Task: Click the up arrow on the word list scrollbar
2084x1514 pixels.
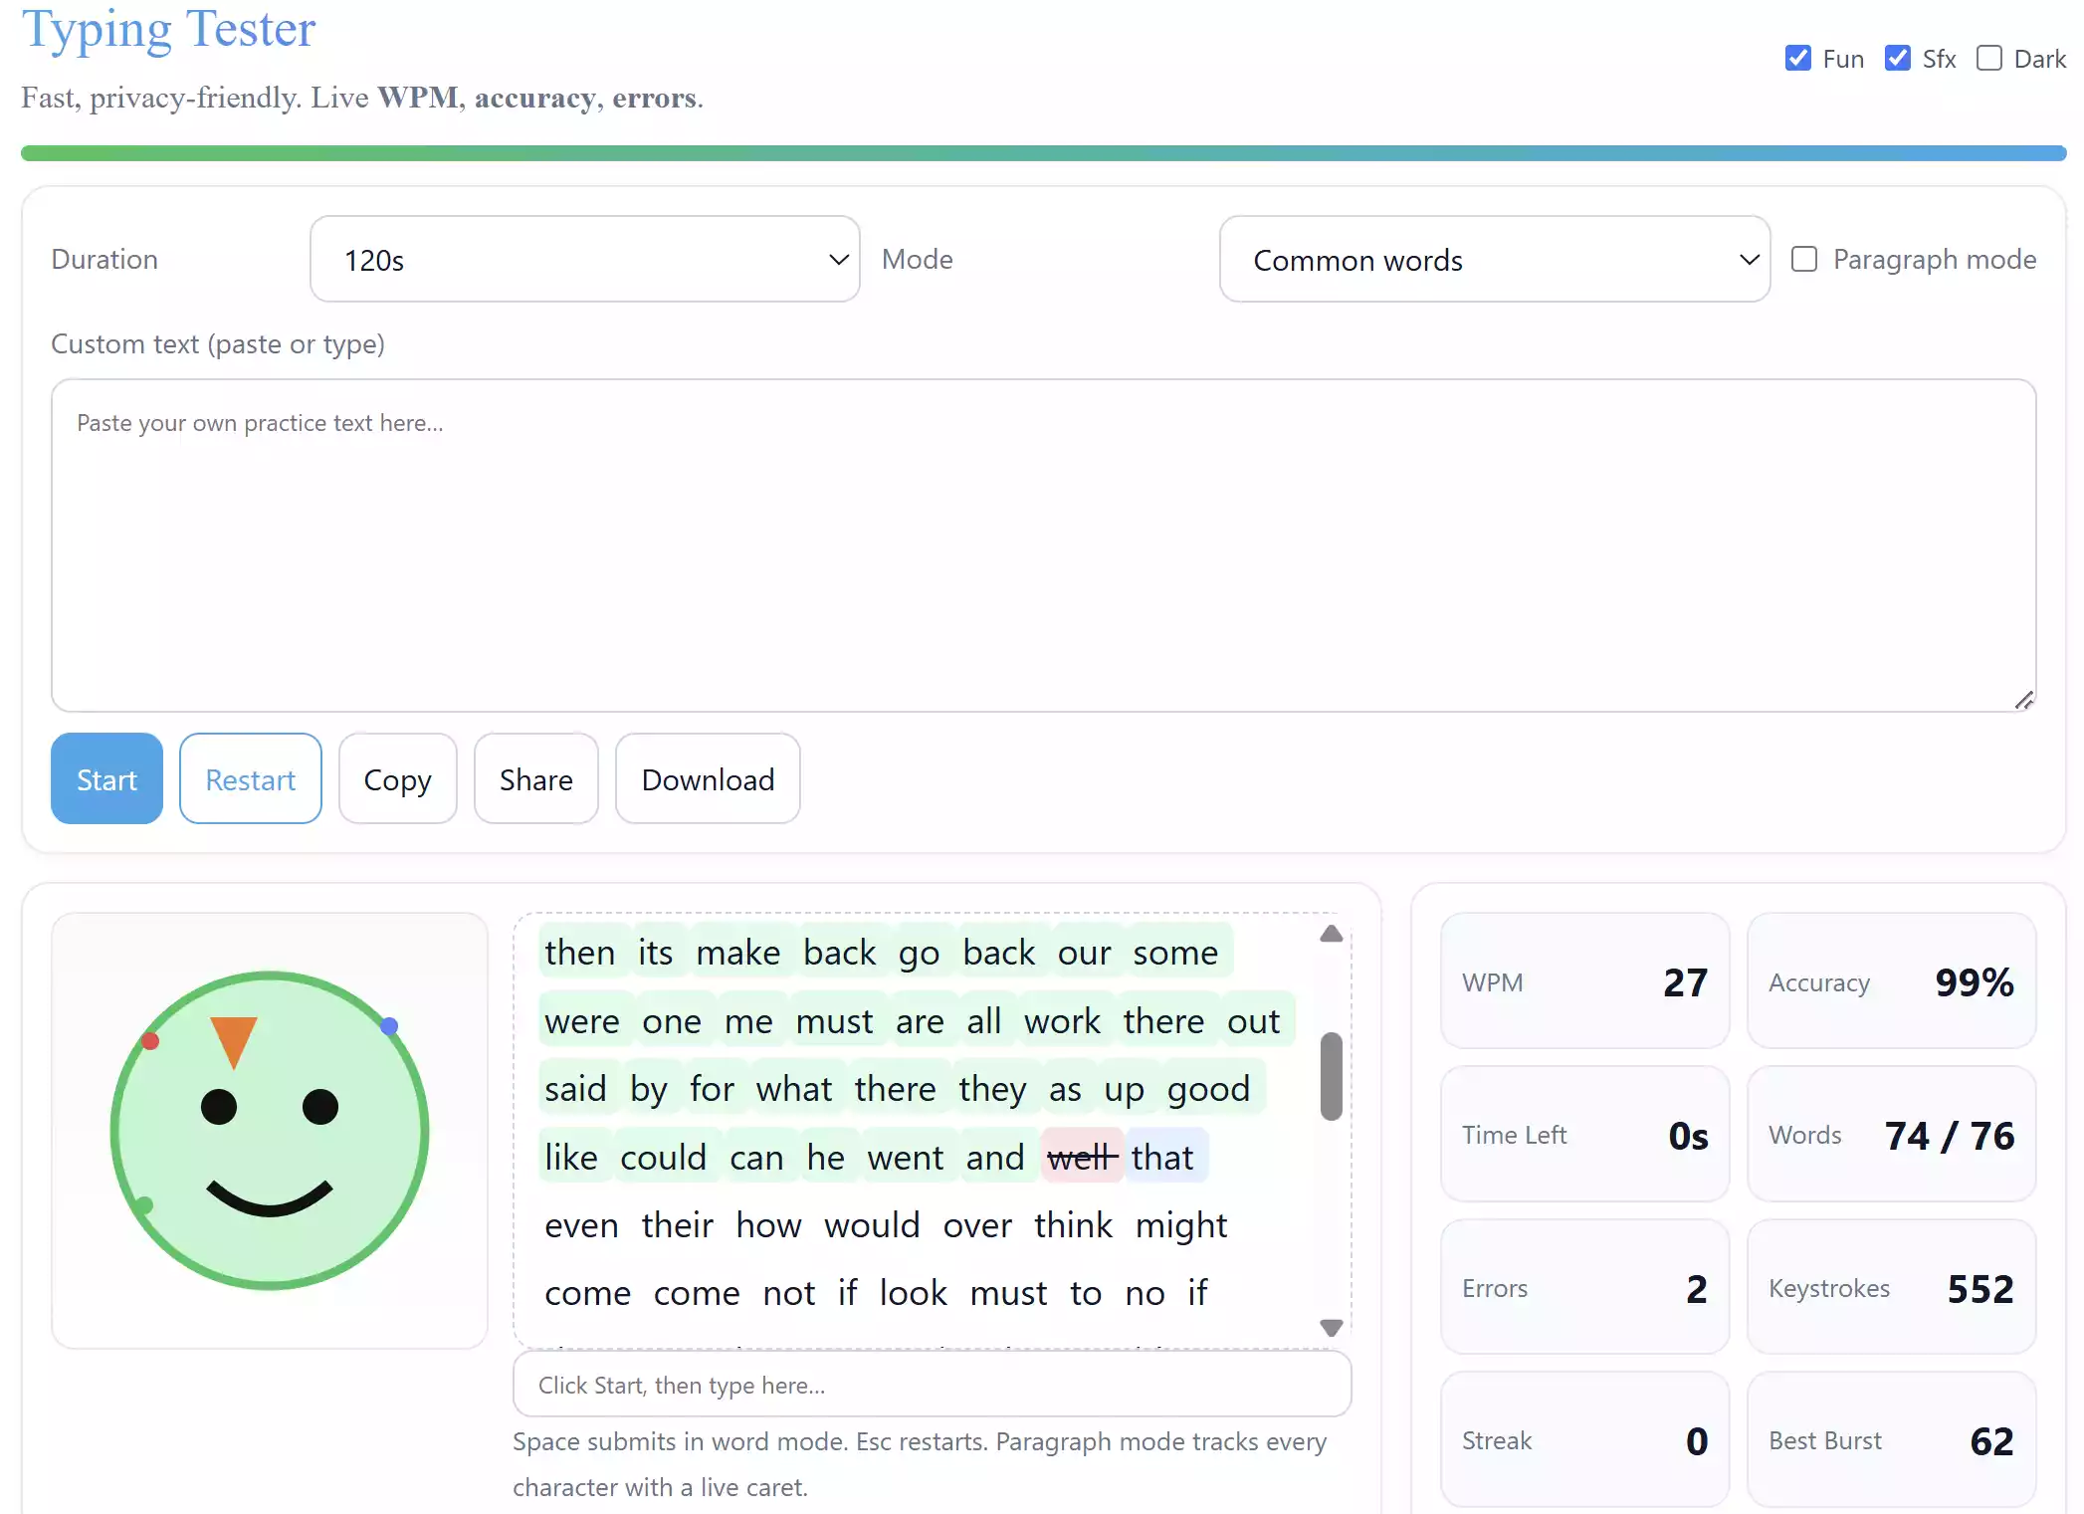Action: coord(1331,934)
